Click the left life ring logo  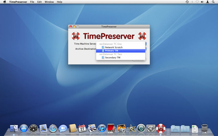(76, 36)
